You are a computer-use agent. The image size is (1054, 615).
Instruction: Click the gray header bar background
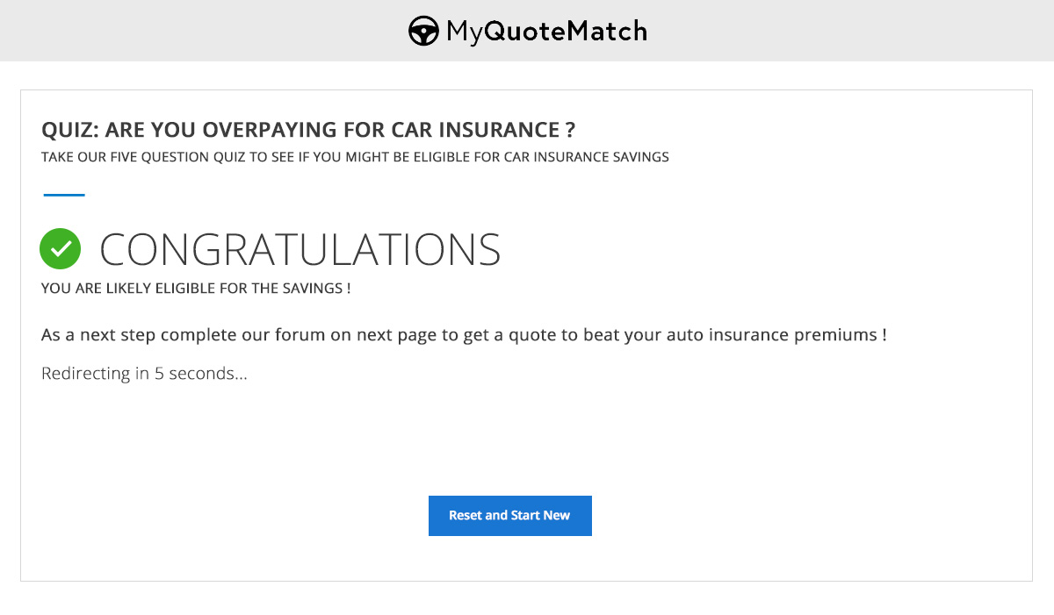[x=790, y=31]
